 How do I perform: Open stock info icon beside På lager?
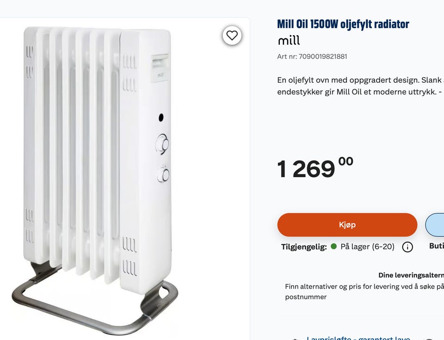[407, 247]
